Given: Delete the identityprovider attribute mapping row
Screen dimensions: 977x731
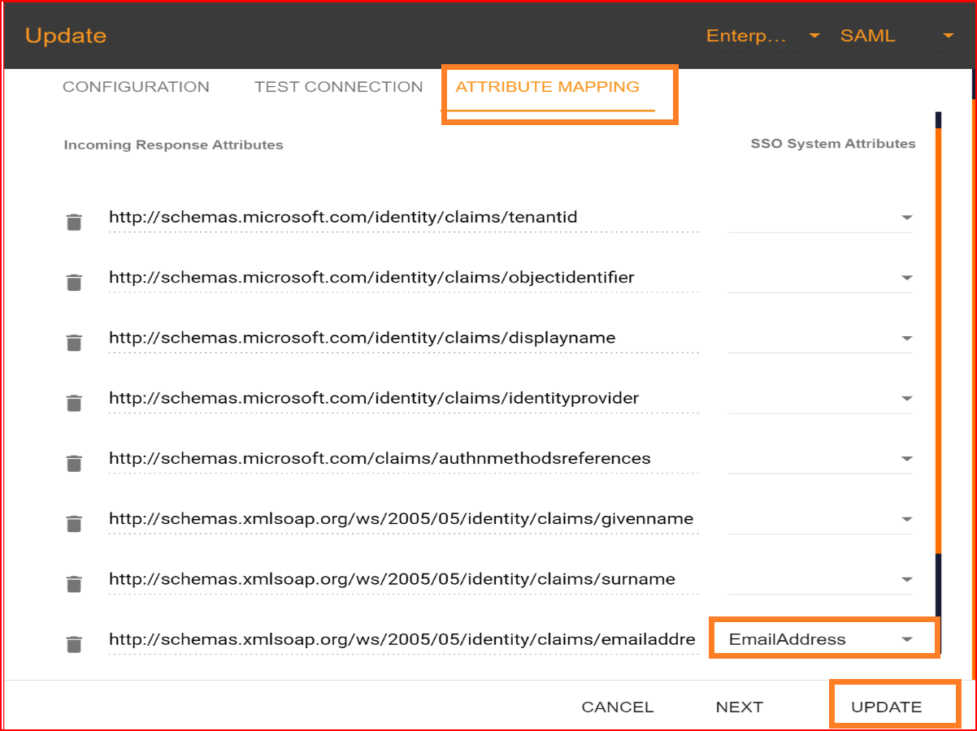Looking at the screenshot, I should point(74,403).
